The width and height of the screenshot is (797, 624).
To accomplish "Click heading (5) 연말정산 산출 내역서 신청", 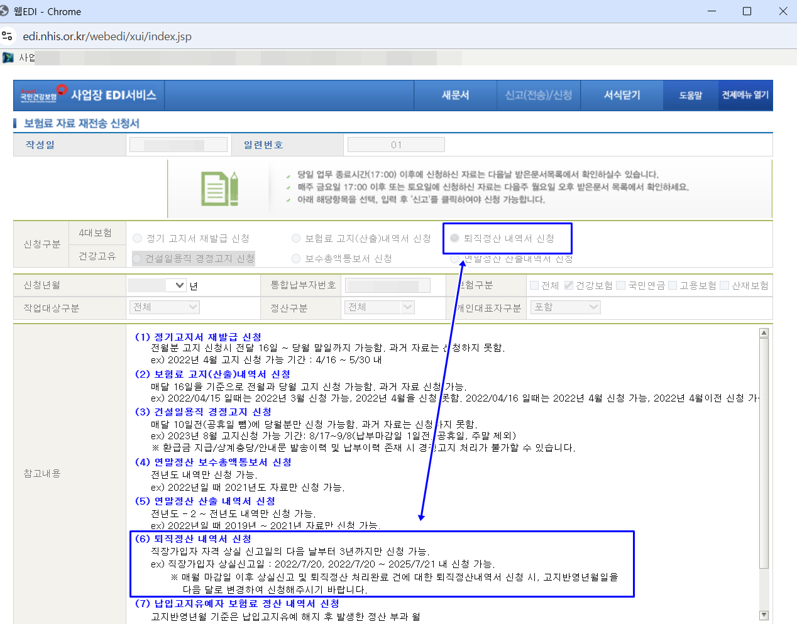I will pyautogui.click(x=205, y=501).
